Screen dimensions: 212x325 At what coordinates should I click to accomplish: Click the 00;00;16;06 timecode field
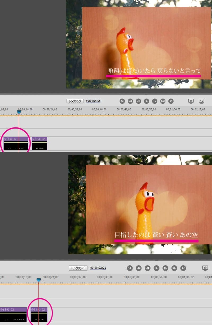point(93,101)
